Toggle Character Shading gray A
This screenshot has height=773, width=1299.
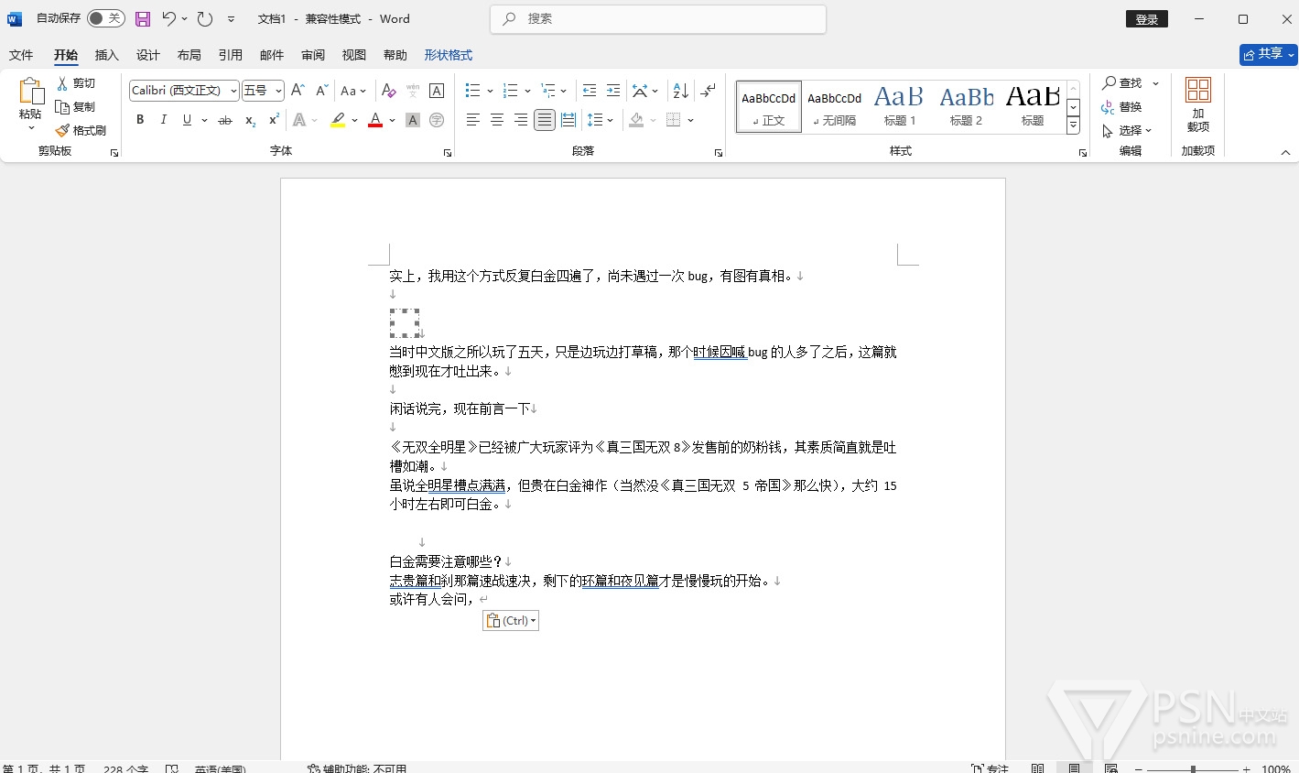point(413,120)
